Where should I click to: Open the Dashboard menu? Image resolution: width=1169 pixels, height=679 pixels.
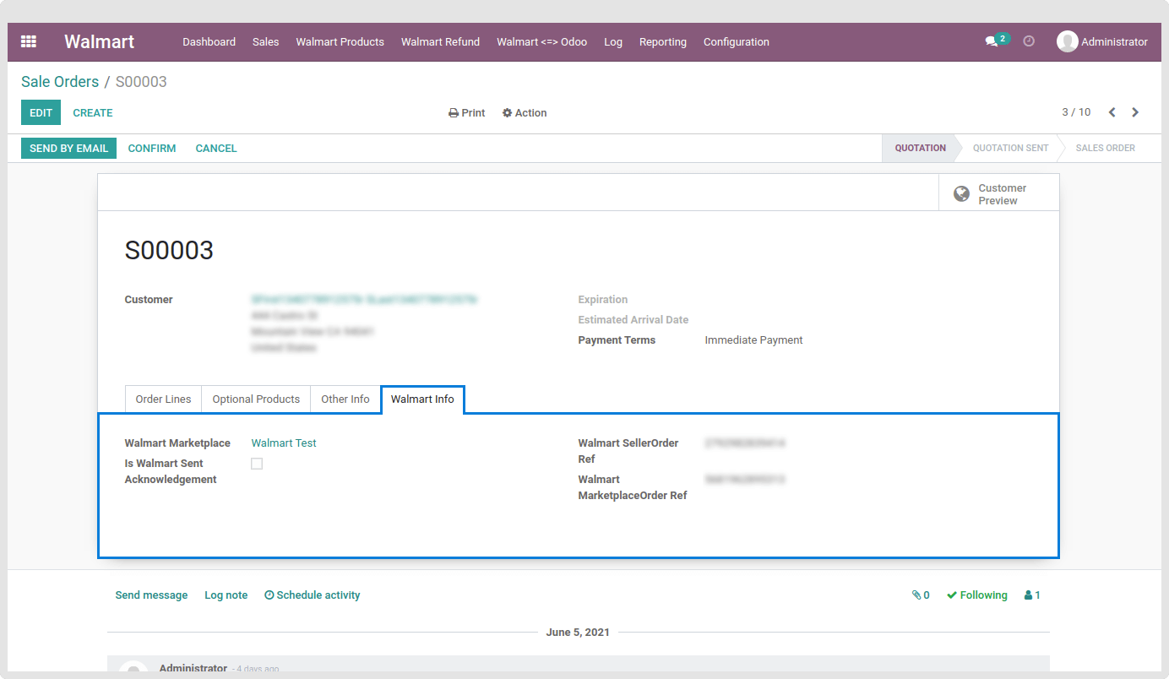pyautogui.click(x=209, y=42)
